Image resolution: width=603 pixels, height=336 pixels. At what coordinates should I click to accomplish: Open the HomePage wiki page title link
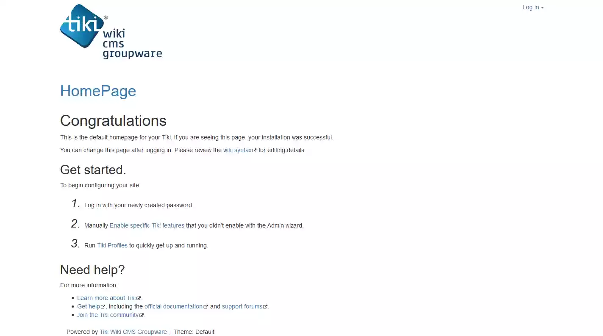point(98,91)
